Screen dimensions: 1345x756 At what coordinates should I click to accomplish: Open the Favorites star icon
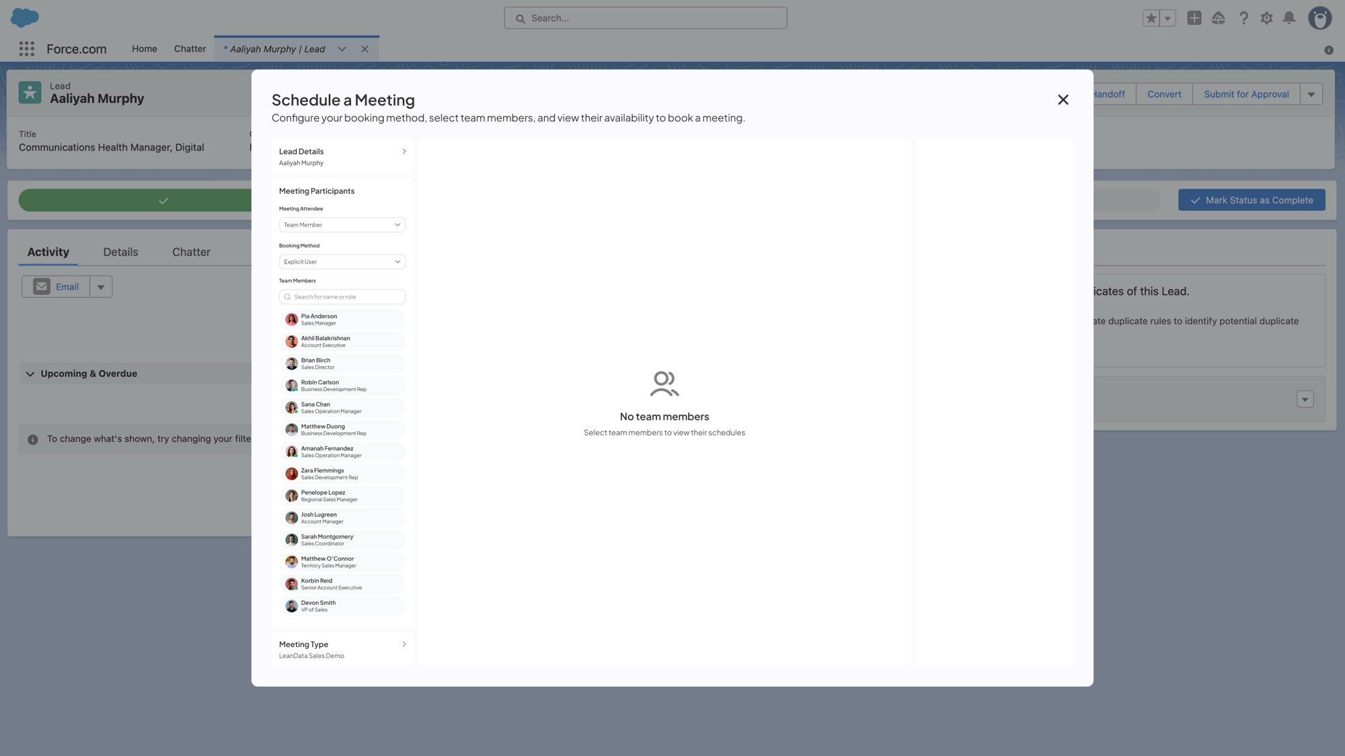click(x=1151, y=18)
